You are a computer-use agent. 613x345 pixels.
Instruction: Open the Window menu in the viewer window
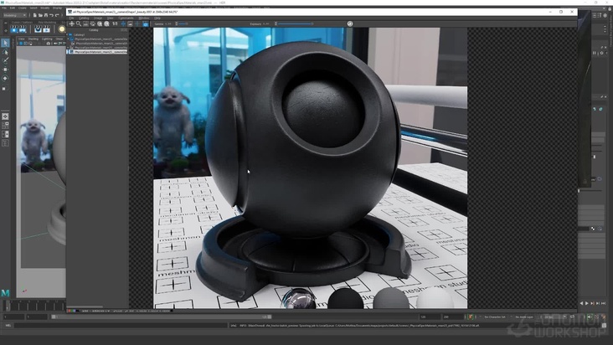[x=144, y=18]
